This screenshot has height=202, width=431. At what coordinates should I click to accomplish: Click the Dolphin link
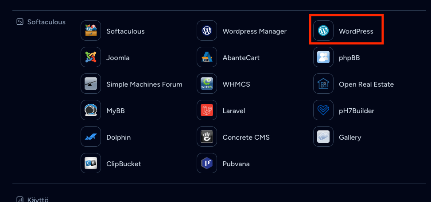118,137
